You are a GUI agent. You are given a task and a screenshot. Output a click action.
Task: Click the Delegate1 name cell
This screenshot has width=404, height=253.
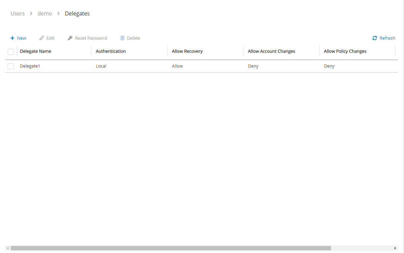coord(30,66)
